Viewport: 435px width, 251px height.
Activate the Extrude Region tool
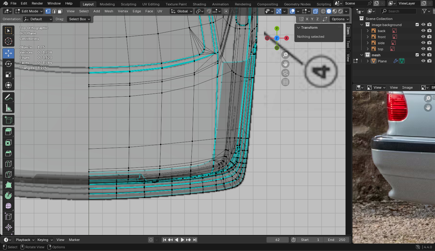pos(8,132)
